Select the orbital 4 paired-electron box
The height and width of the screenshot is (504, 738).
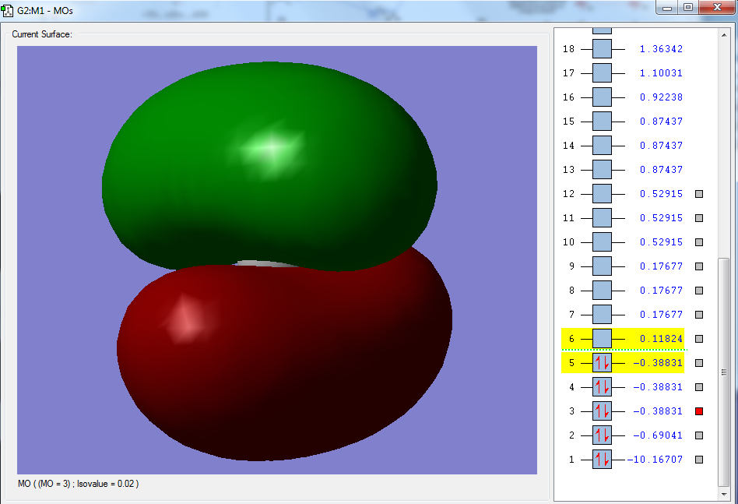(x=602, y=387)
